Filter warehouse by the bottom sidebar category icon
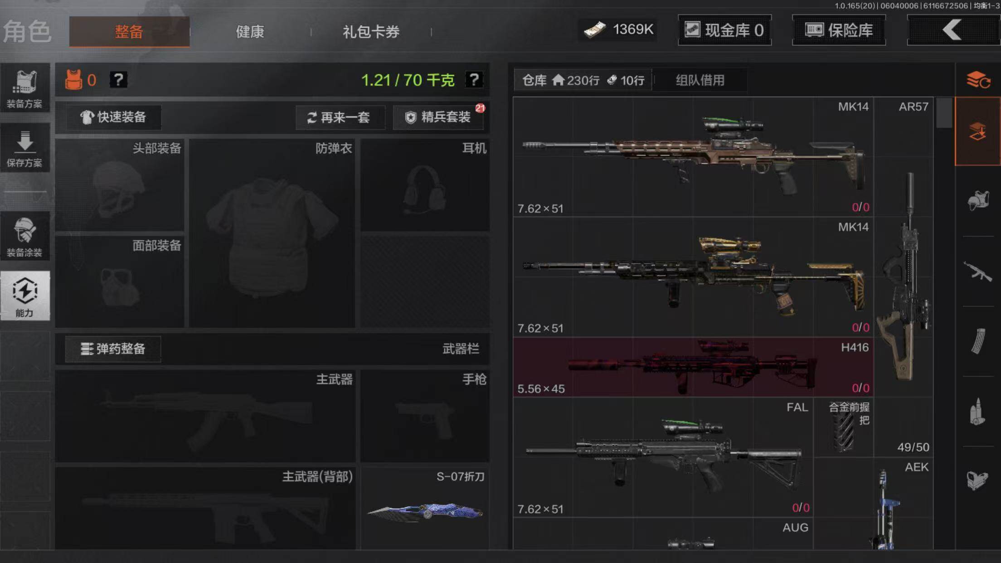1001x563 pixels. [978, 480]
